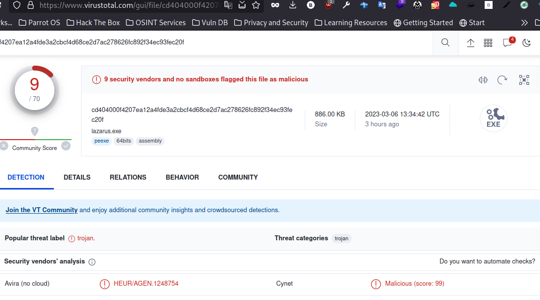
Task: Reanalyze the file with the refresh icon
Action: click(x=502, y=80)
